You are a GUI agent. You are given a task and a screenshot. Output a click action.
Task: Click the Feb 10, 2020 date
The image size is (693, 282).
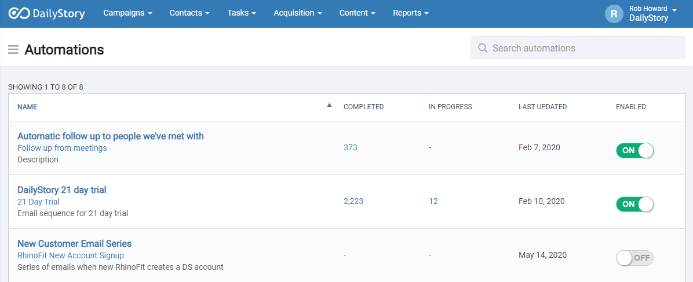(x=541, y=201)
